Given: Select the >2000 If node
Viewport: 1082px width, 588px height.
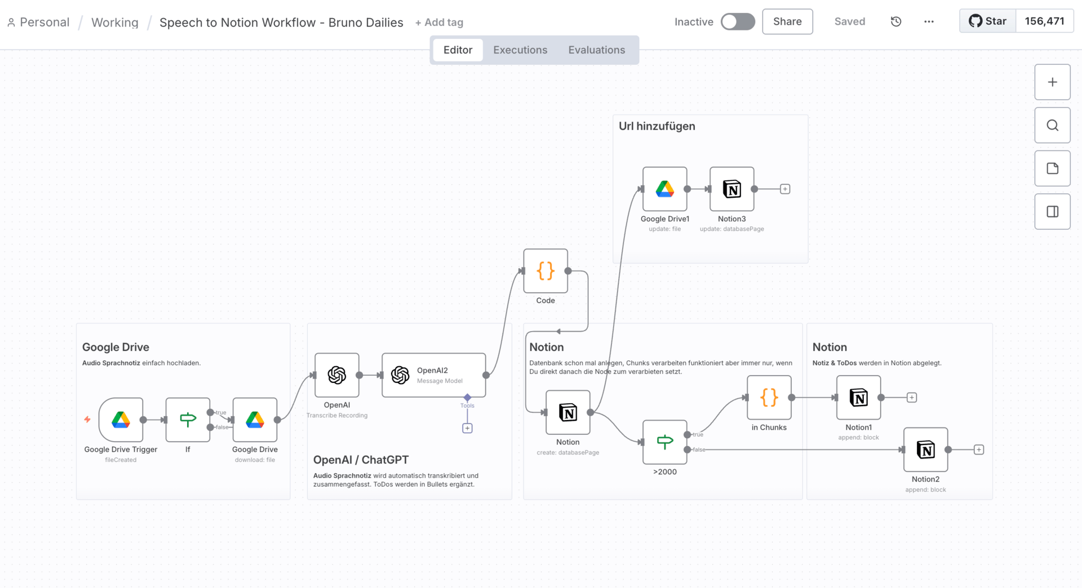Looking at the screenshot, I should [x=665, y=442].
